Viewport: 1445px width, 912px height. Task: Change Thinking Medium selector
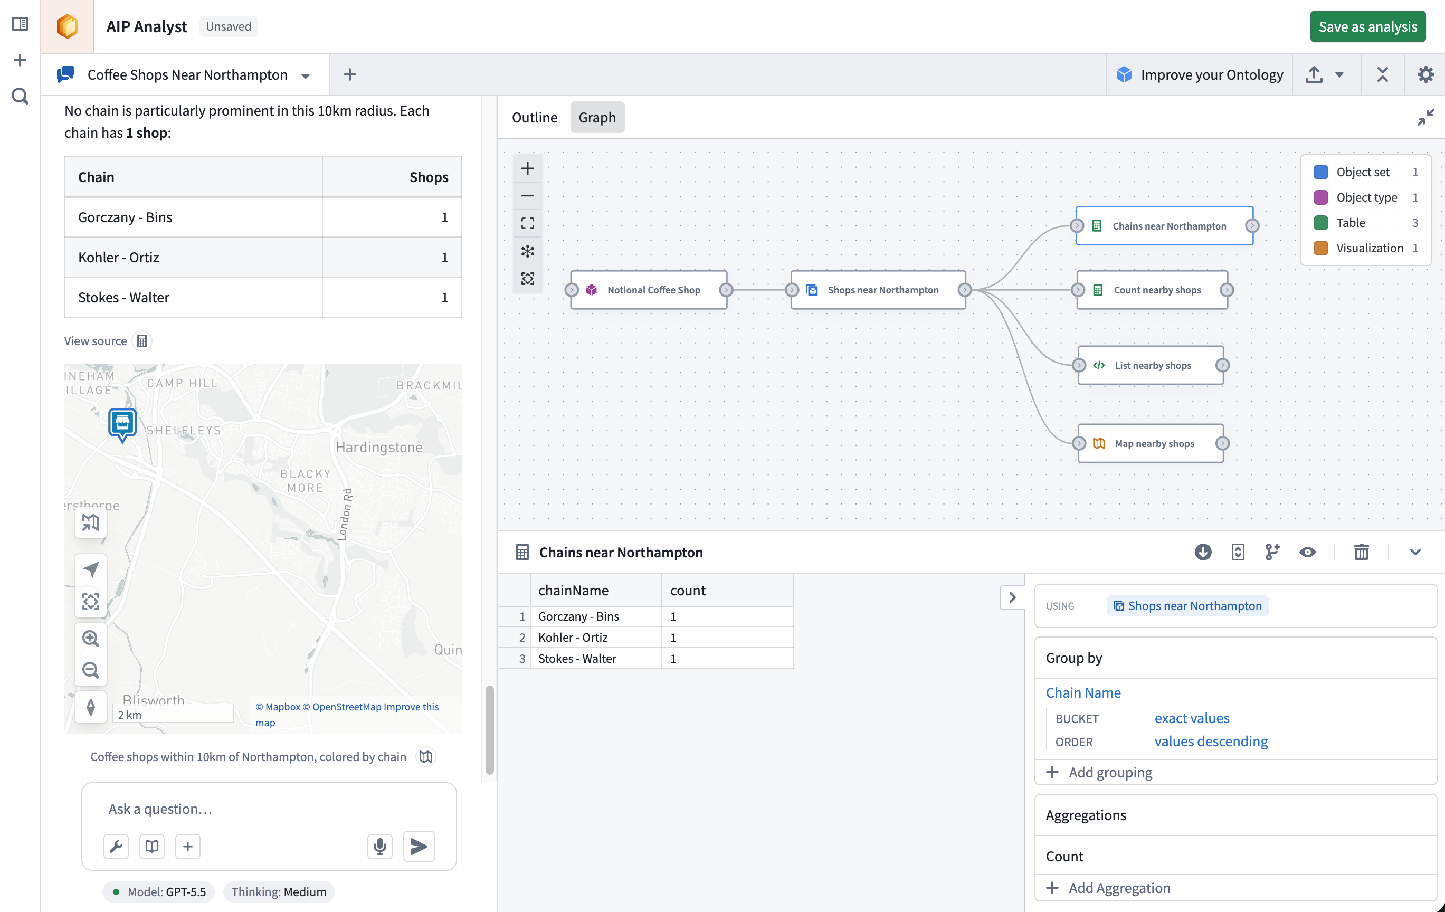coord(279,891)
